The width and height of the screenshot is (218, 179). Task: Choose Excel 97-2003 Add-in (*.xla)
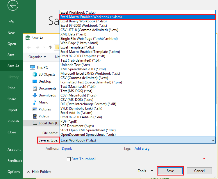[138, 117]
